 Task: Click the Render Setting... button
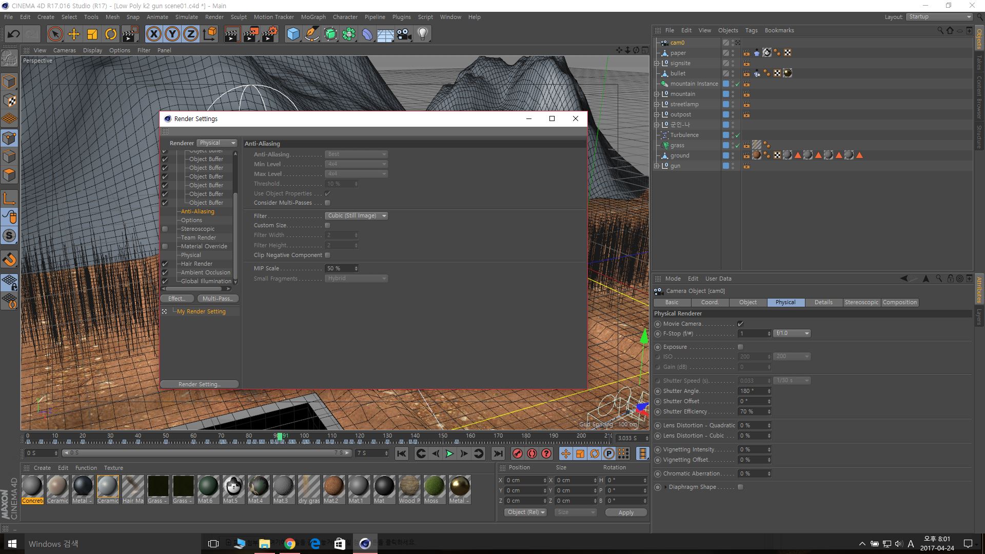click(199, 384)
